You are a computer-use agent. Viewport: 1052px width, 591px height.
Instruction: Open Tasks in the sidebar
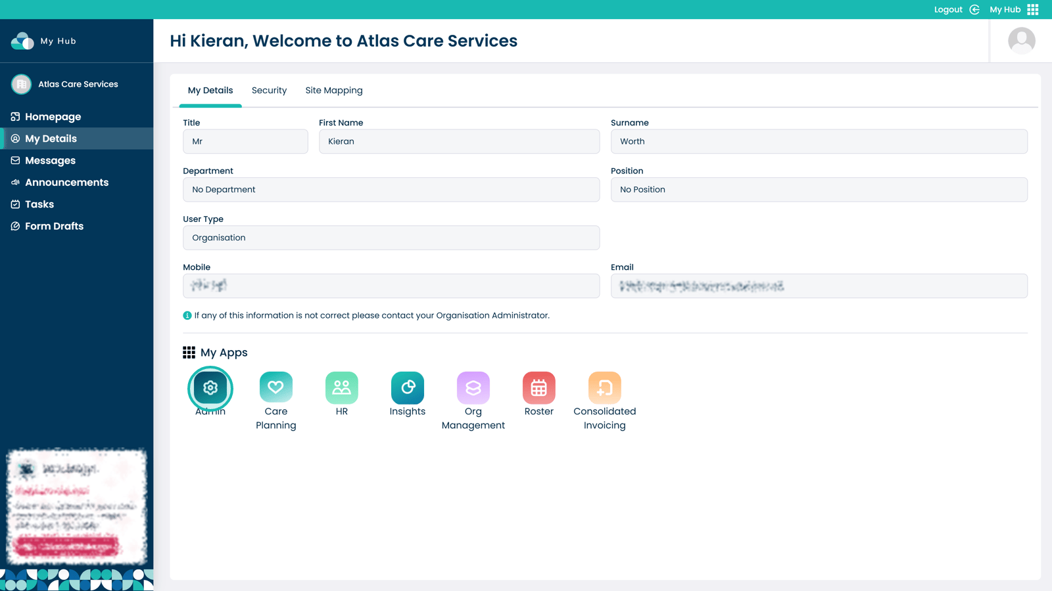pyautogui.click(x=39, y=204)
